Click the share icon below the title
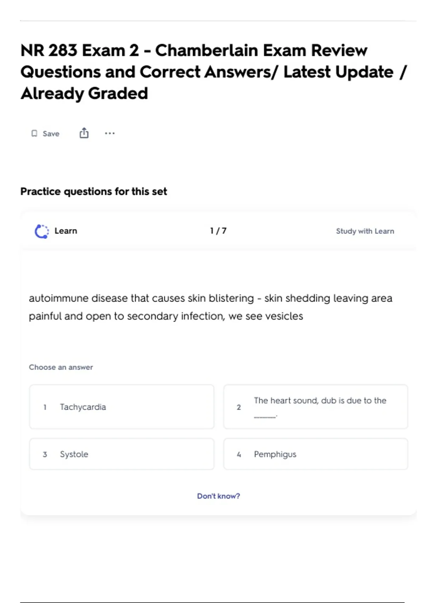Viewport: 425px width, 603px height. (84, 133)
